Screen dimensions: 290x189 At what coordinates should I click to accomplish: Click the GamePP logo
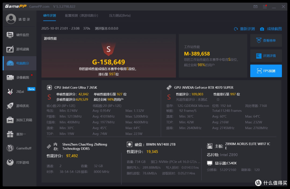click(x=16, y=6)
